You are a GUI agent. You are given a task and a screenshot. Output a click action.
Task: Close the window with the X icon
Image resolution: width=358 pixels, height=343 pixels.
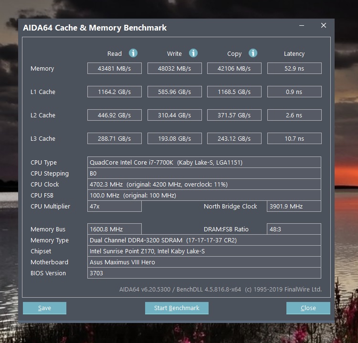point(324,25)
